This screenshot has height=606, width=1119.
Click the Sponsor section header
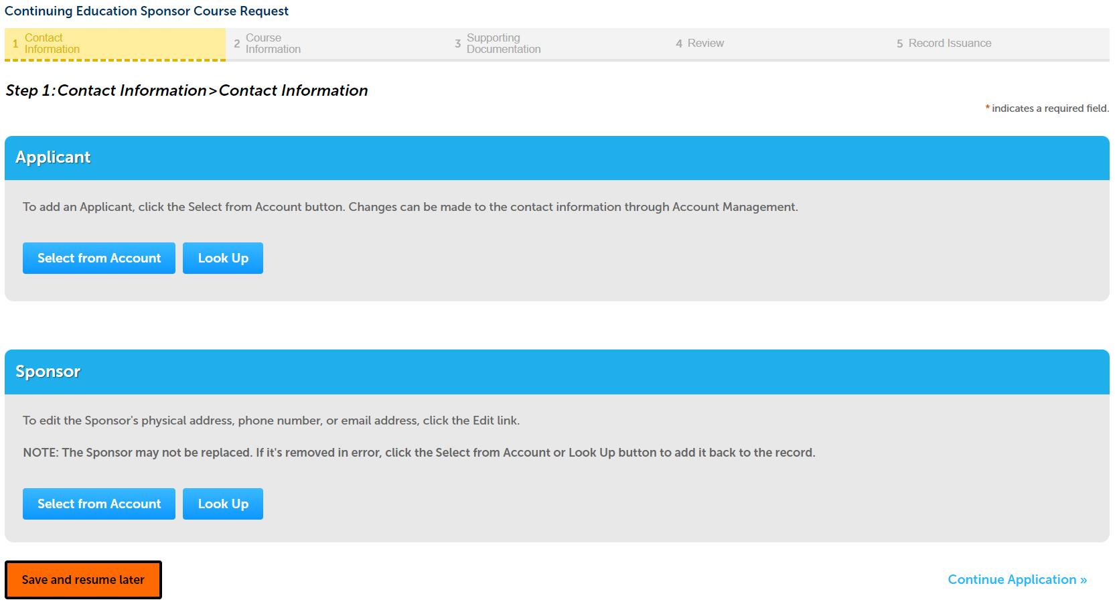coord(557,372)
